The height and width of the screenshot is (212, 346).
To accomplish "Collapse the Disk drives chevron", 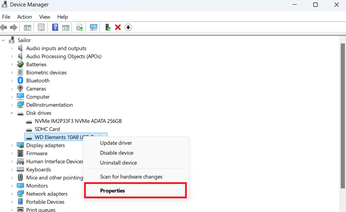I will [12, 113].
